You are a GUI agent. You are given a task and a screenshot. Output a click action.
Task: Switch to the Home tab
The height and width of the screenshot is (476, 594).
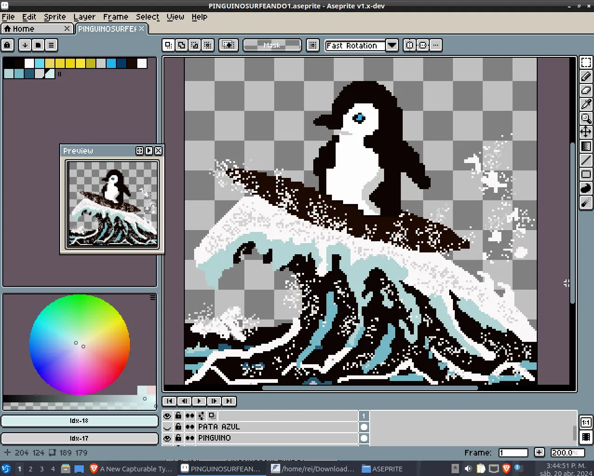coord(37,29)
